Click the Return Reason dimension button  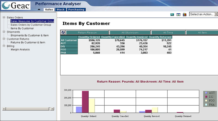87,32
